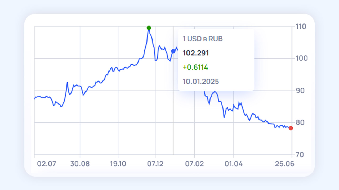Image resolution: width=339 pixels, height=190 pixels.
Task: Click the 10.01.2025 date in tooltip
Action: [x=201, y=82]
